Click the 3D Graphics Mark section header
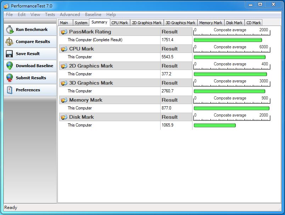Image resolution: width=285 pixels, height=215 pixels. 91,83
